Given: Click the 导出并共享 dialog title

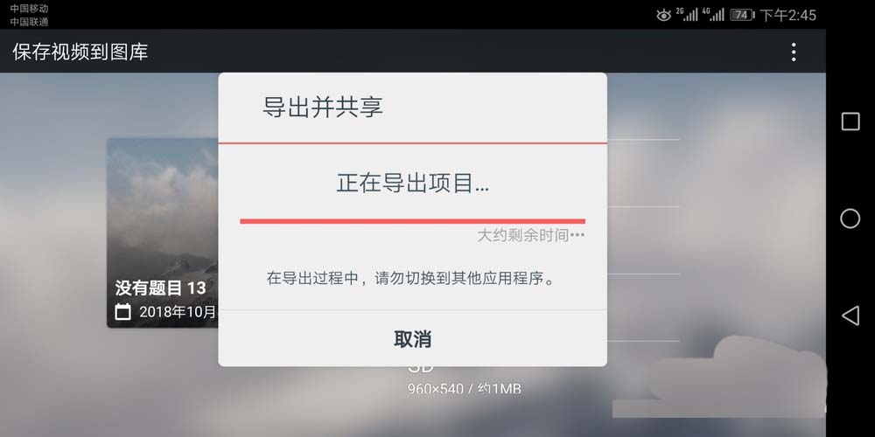Looking at the screenshot, I should [323, 107].
